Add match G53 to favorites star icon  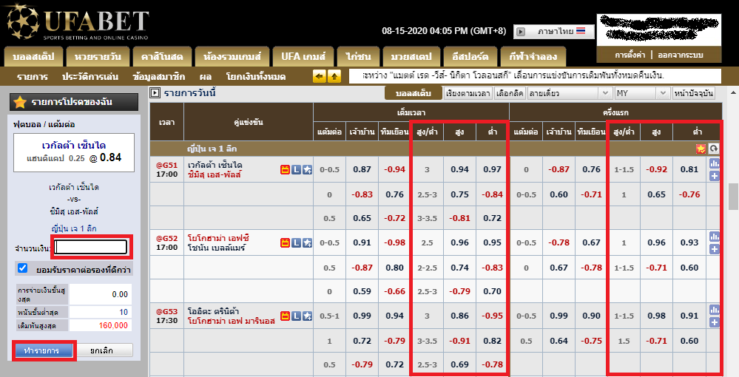pos(307,316)
